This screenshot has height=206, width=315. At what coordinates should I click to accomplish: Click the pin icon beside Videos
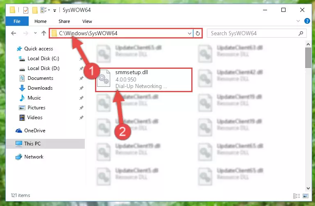81,118
